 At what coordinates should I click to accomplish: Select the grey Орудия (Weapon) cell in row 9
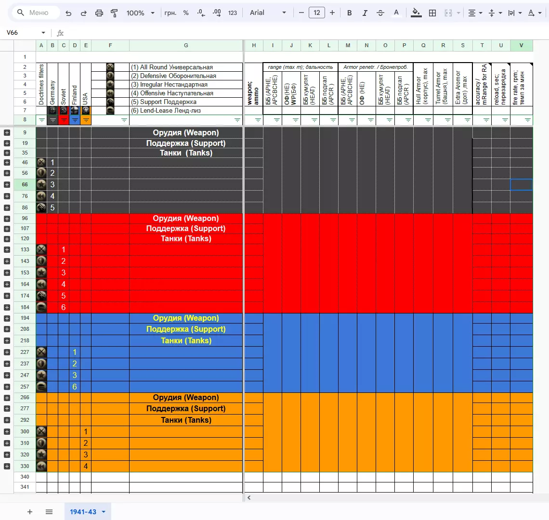[186, 133]
